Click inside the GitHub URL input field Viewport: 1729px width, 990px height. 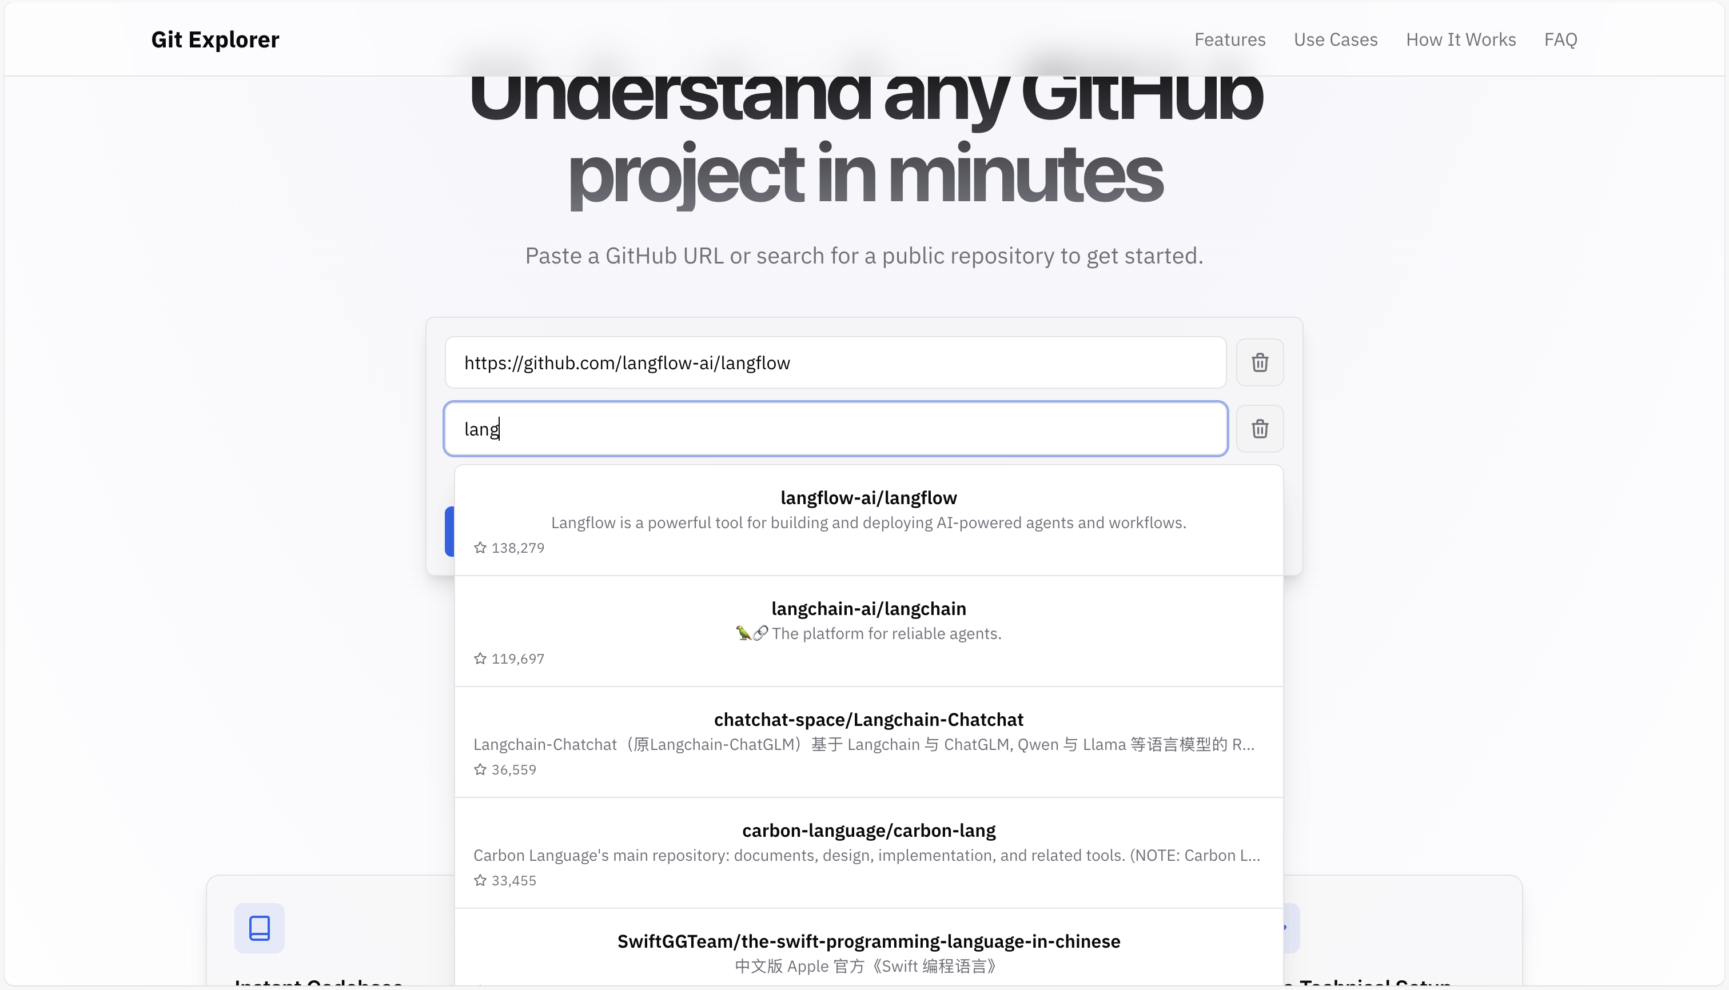pyautogui.click(x=835, y=362)
